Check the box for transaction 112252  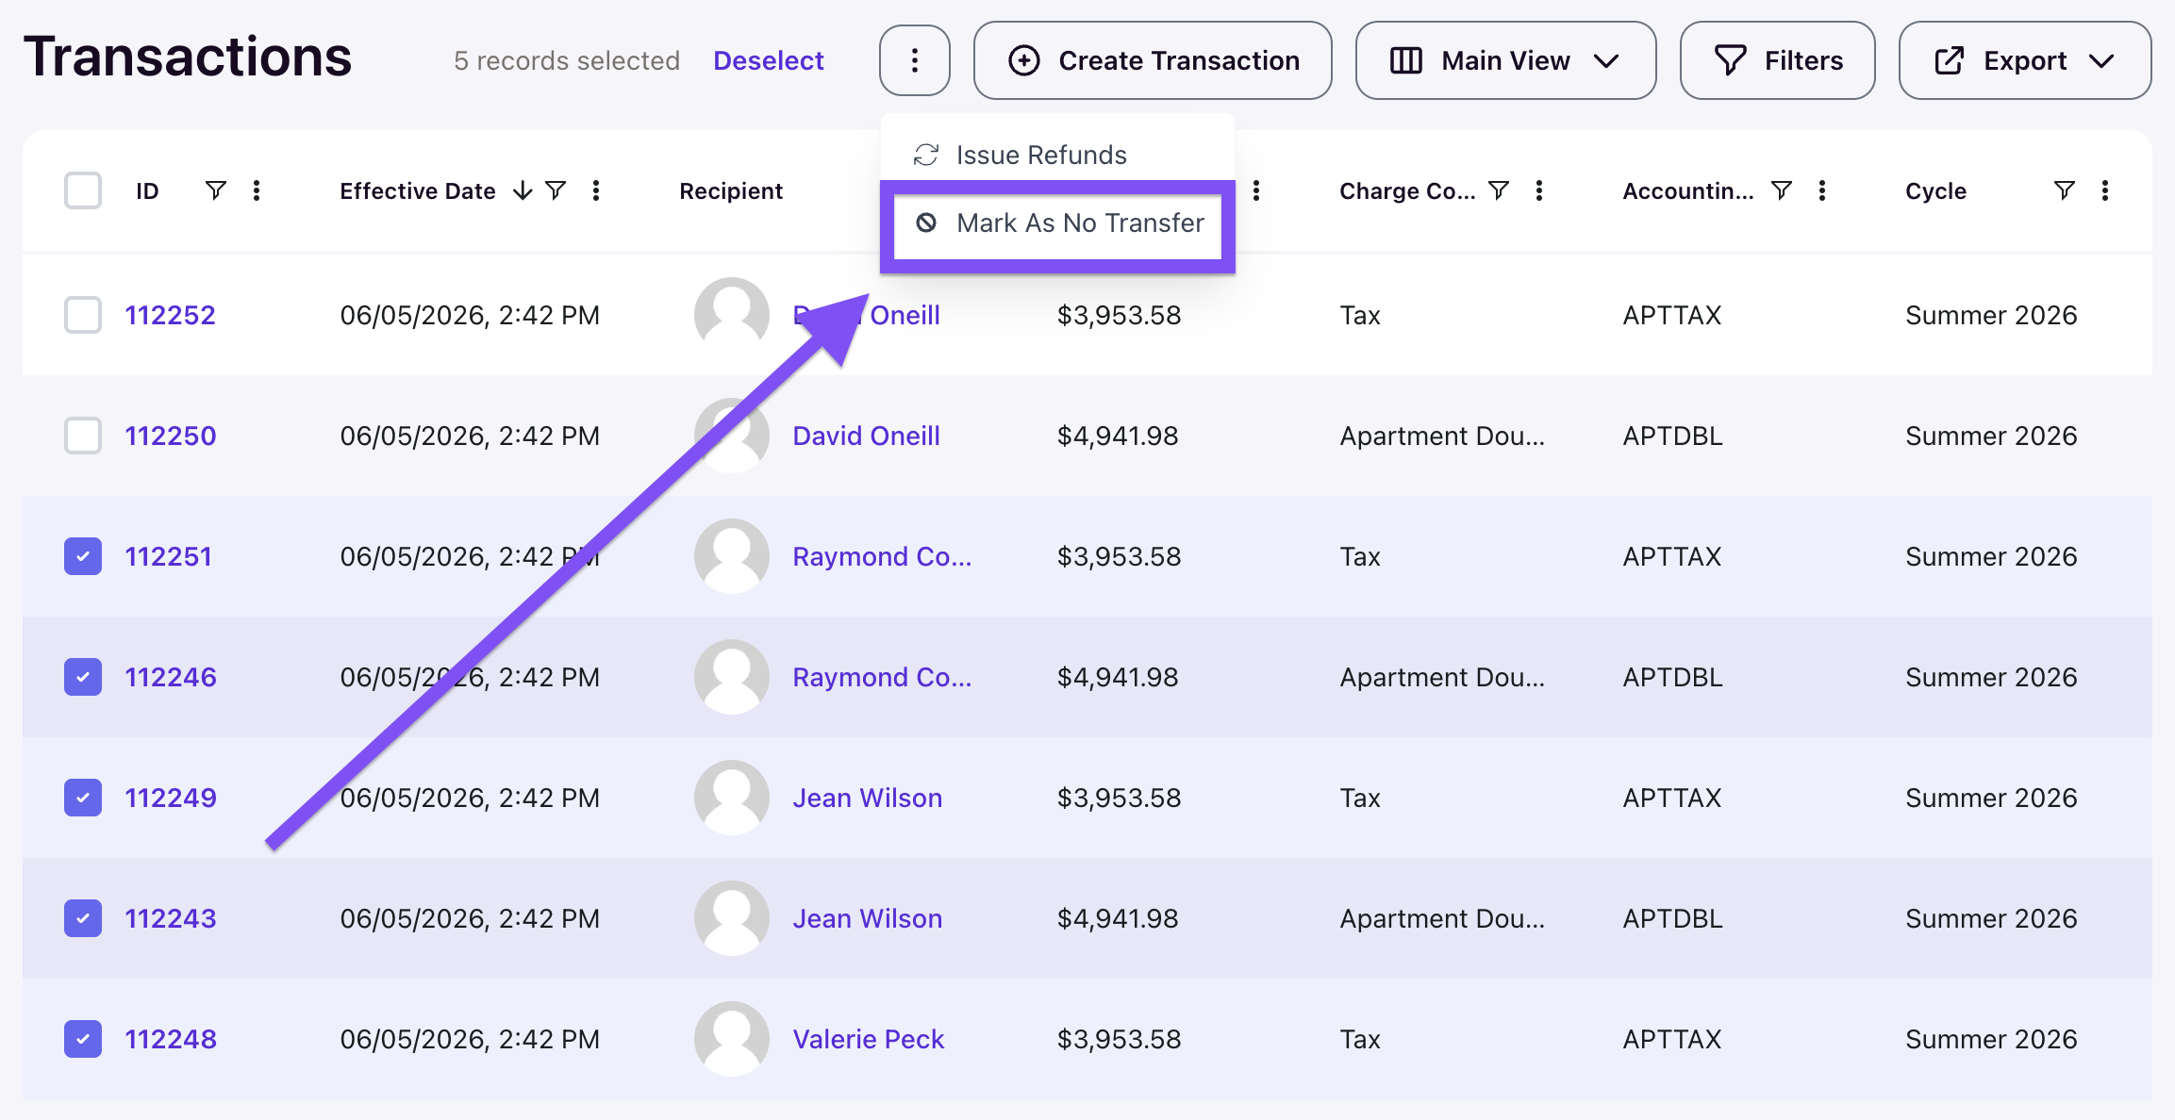[x=83, y=315]
